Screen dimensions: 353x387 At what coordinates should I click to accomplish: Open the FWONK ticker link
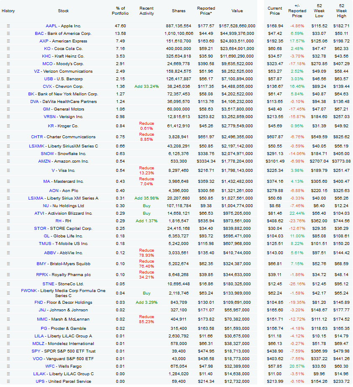[x=29, y=291]
